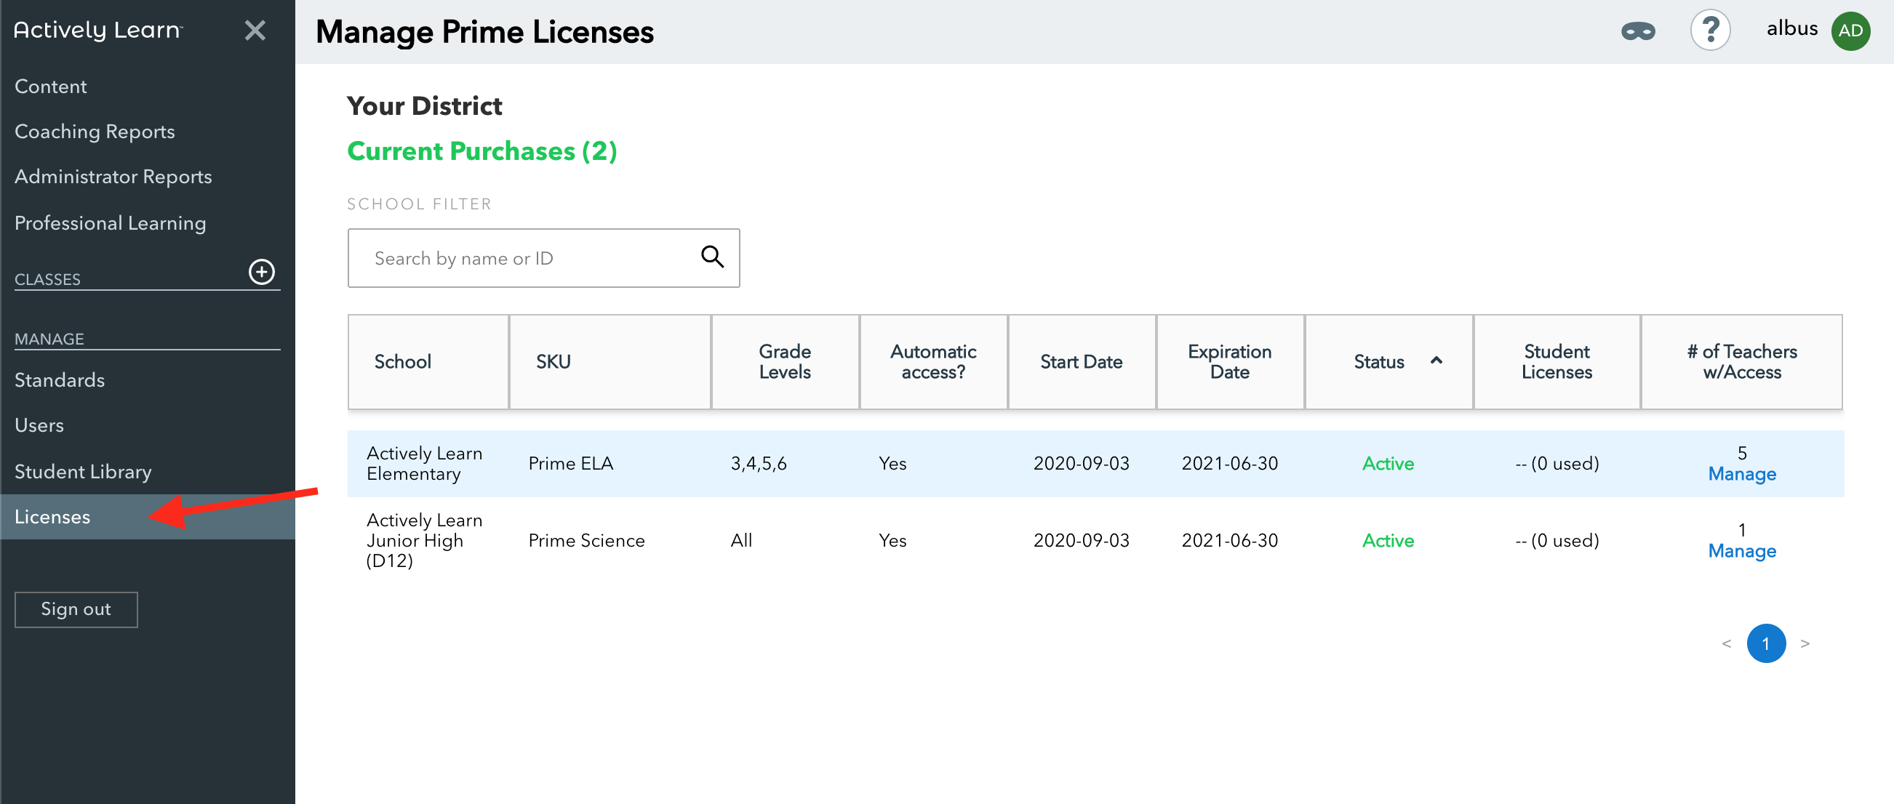
Task: Click the Expiration Date column header
Action: click(1229, 361)
